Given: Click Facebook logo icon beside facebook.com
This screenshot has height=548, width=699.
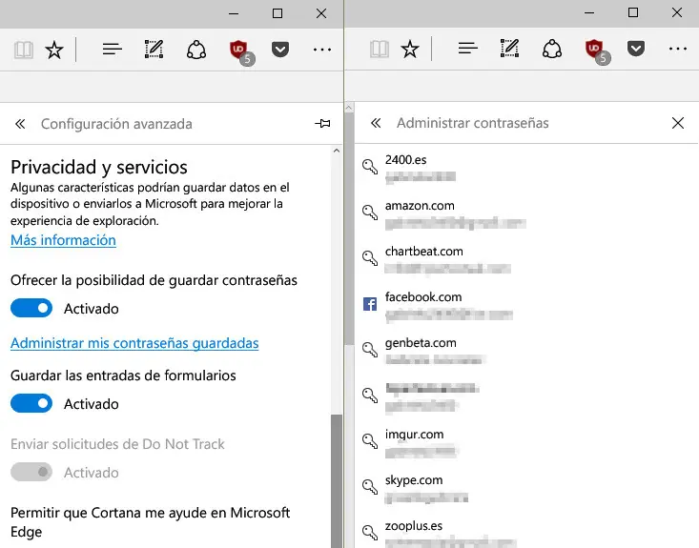Looking at the screenshot, I should tap(370, 304).
